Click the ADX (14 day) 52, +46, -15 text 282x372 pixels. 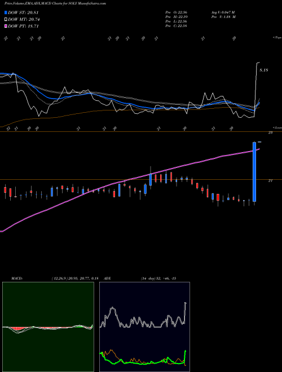pos(158,278)
